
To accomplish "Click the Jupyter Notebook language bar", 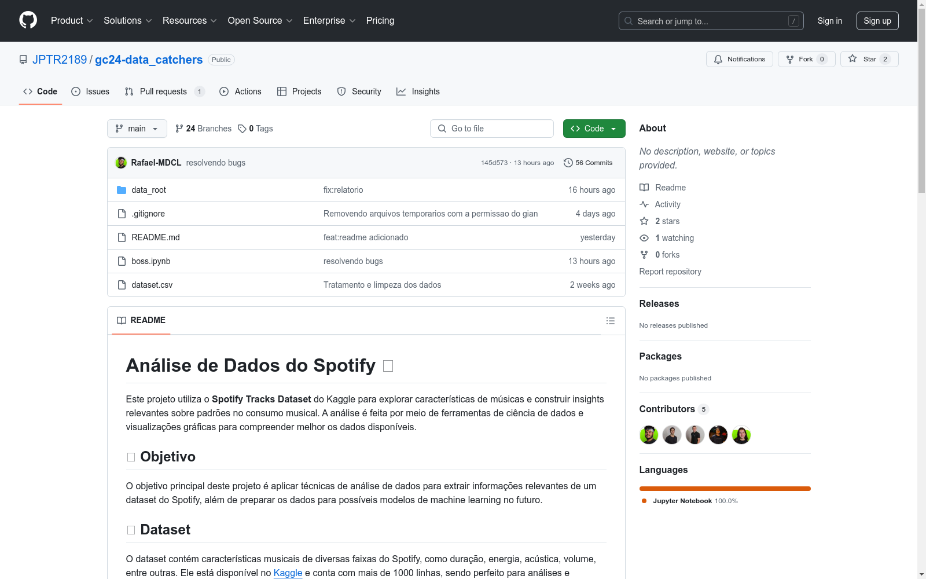I will point(725,489).
